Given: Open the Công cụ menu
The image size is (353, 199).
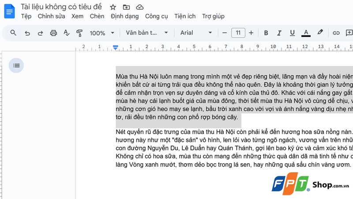Looking at the screenshot, I should pyautogui.click(x=157, y=16).
